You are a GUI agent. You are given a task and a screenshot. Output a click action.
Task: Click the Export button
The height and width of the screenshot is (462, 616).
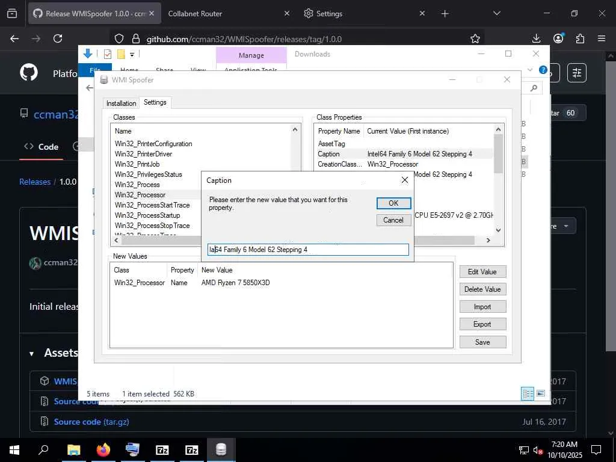[x=482, y=324]
